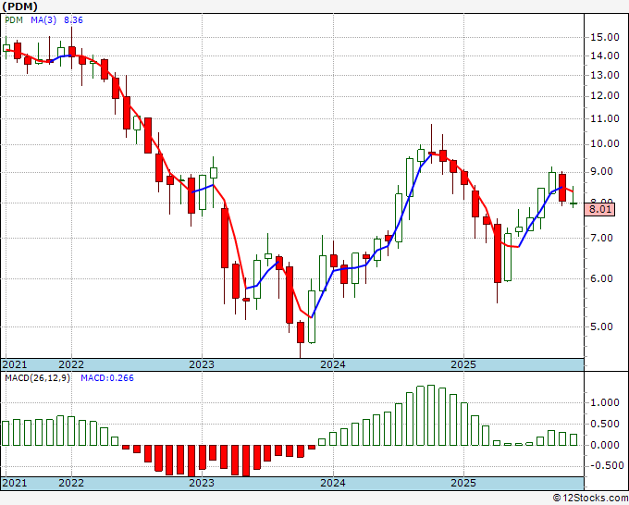629x505 pixels.
Task: Click 2023 on the price chart timeline
Action: 202,364
